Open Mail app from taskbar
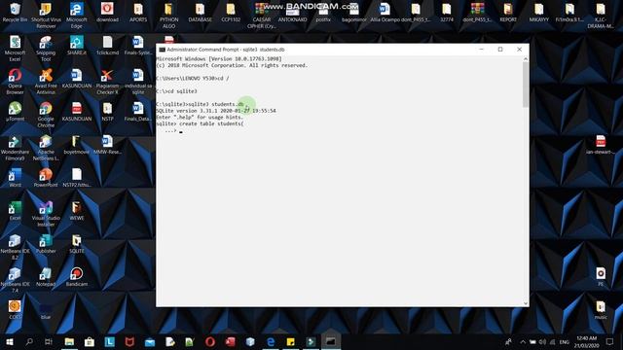 (x=150, y=341)
